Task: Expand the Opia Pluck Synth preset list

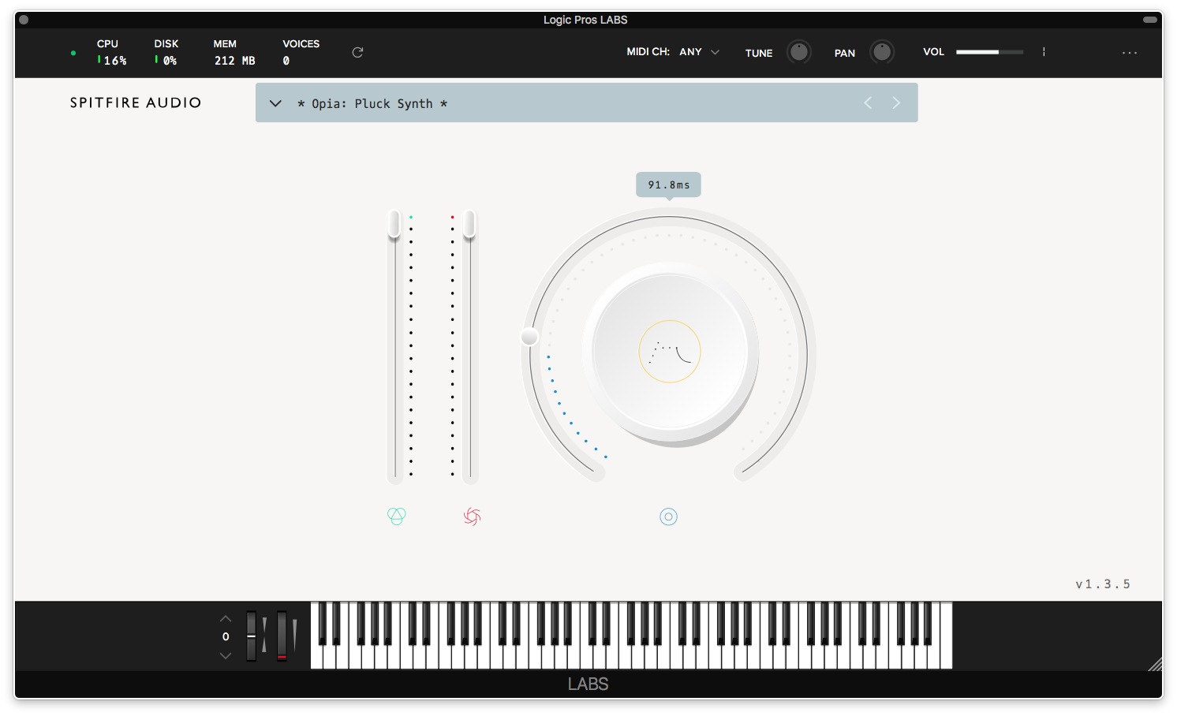Action: coord(275,103)
